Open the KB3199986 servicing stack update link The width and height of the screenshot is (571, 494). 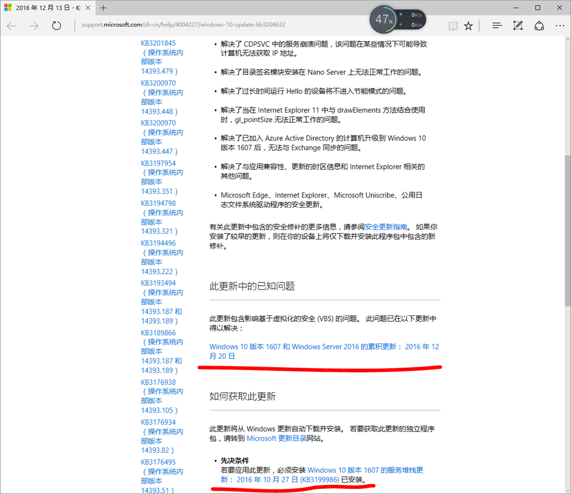coord(322,474)
